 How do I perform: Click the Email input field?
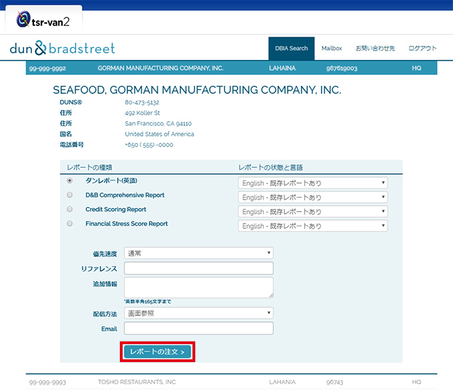(199, 329)
